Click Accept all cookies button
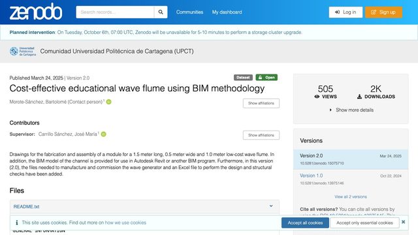Screen dimensions: 418x235 (305, 223)
